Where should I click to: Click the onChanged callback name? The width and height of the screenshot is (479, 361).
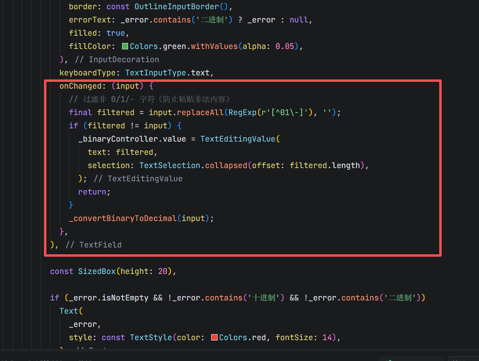(80, 86)
